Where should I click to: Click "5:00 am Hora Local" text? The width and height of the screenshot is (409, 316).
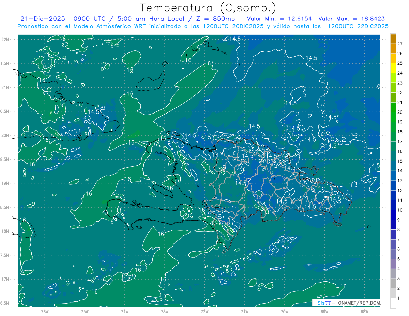tap(150, 19)
